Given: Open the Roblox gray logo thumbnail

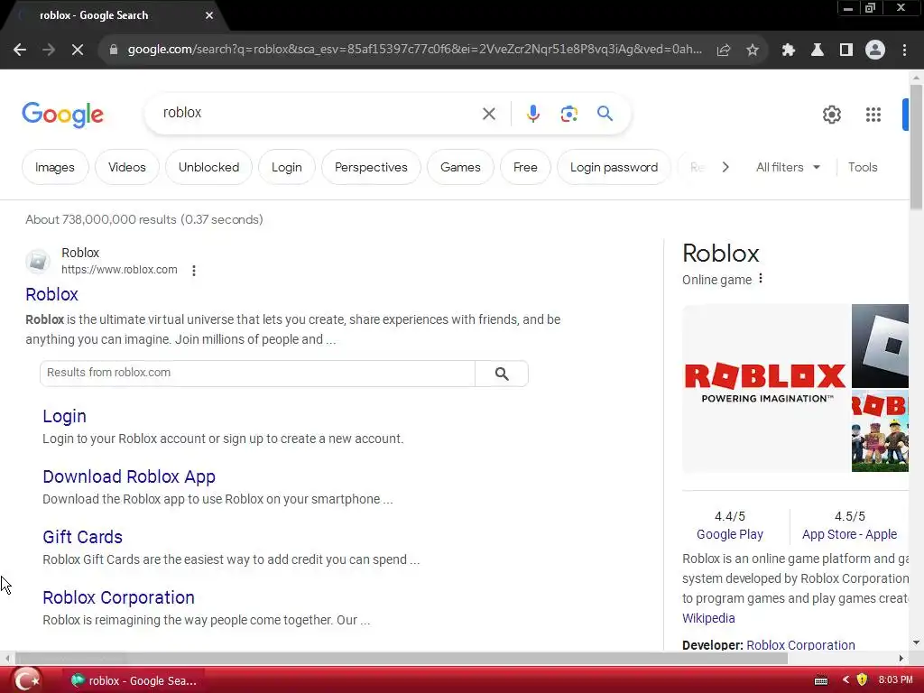Looking at the screenshot, I should tap(880, 346).
